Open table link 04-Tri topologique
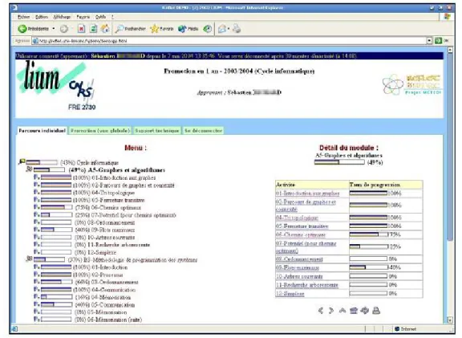Image resolution: width=462 pixels, height=338 pixels. coord(297,218)
